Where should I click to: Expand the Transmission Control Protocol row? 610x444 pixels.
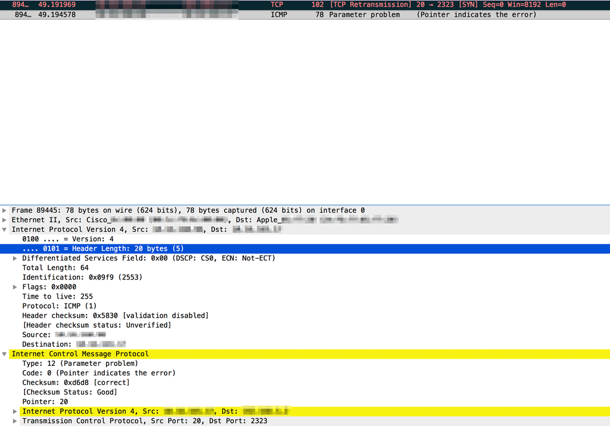[x=15, y=421]
